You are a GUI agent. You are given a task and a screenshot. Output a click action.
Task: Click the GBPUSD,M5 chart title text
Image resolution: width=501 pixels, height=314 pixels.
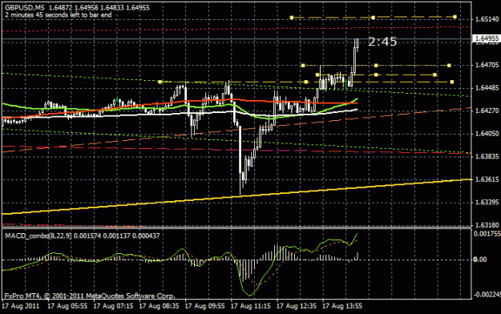[x=25, y=7]
